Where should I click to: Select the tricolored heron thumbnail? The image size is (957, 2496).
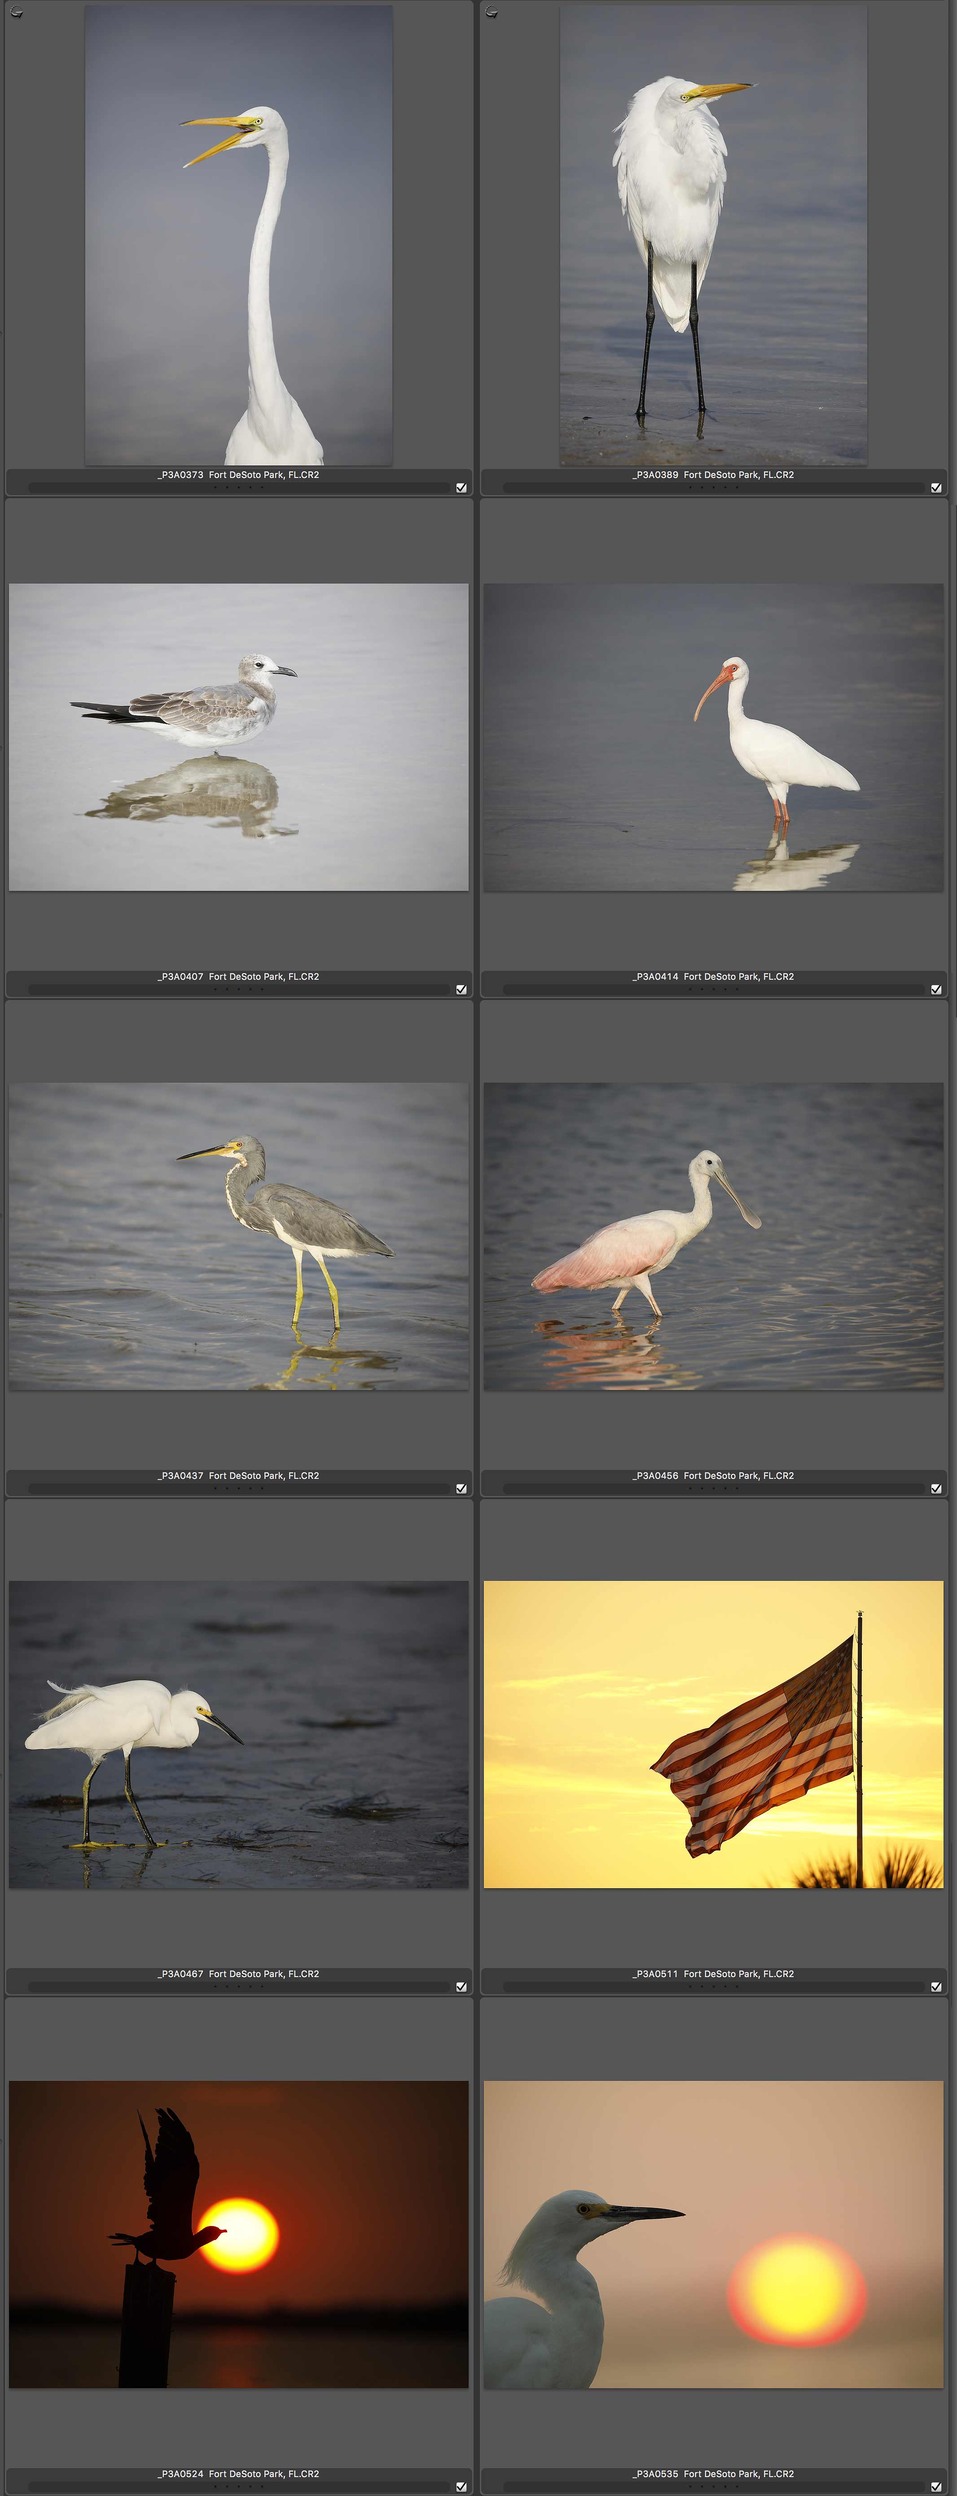(x=238, y=1236)
